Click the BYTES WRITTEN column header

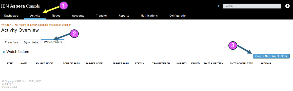coord(213,63)
